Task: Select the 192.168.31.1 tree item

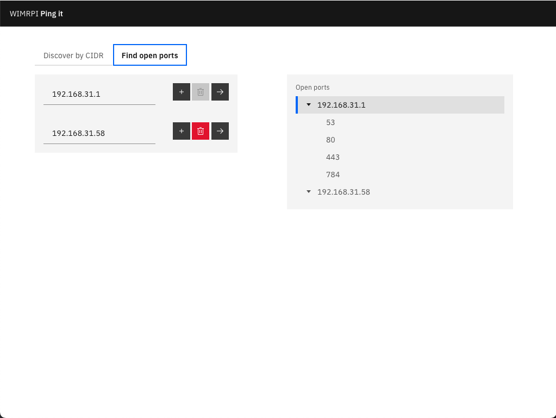Action: click(x=400, y=105)
